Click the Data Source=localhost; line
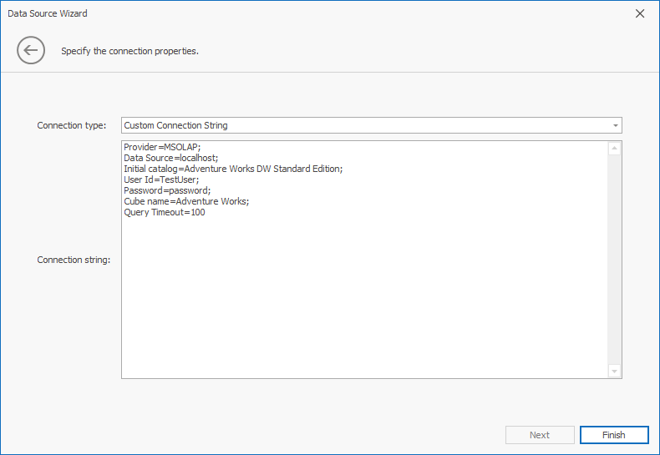This screenshot has width=660, height=455. click(171, 158)
